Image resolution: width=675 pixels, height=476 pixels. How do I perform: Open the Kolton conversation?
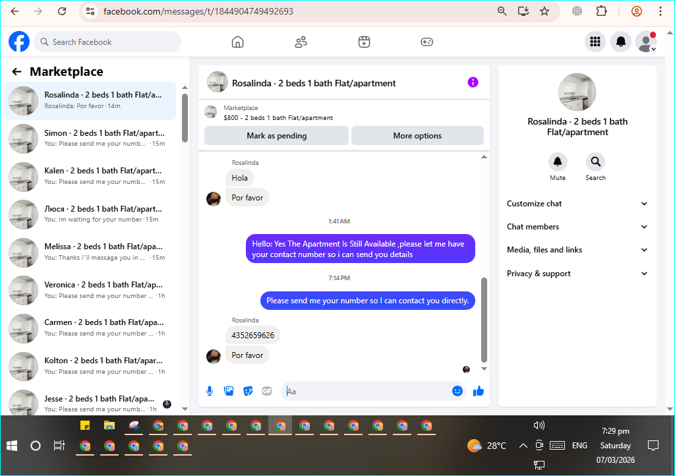pyautogui.click(x=90, y=365)
